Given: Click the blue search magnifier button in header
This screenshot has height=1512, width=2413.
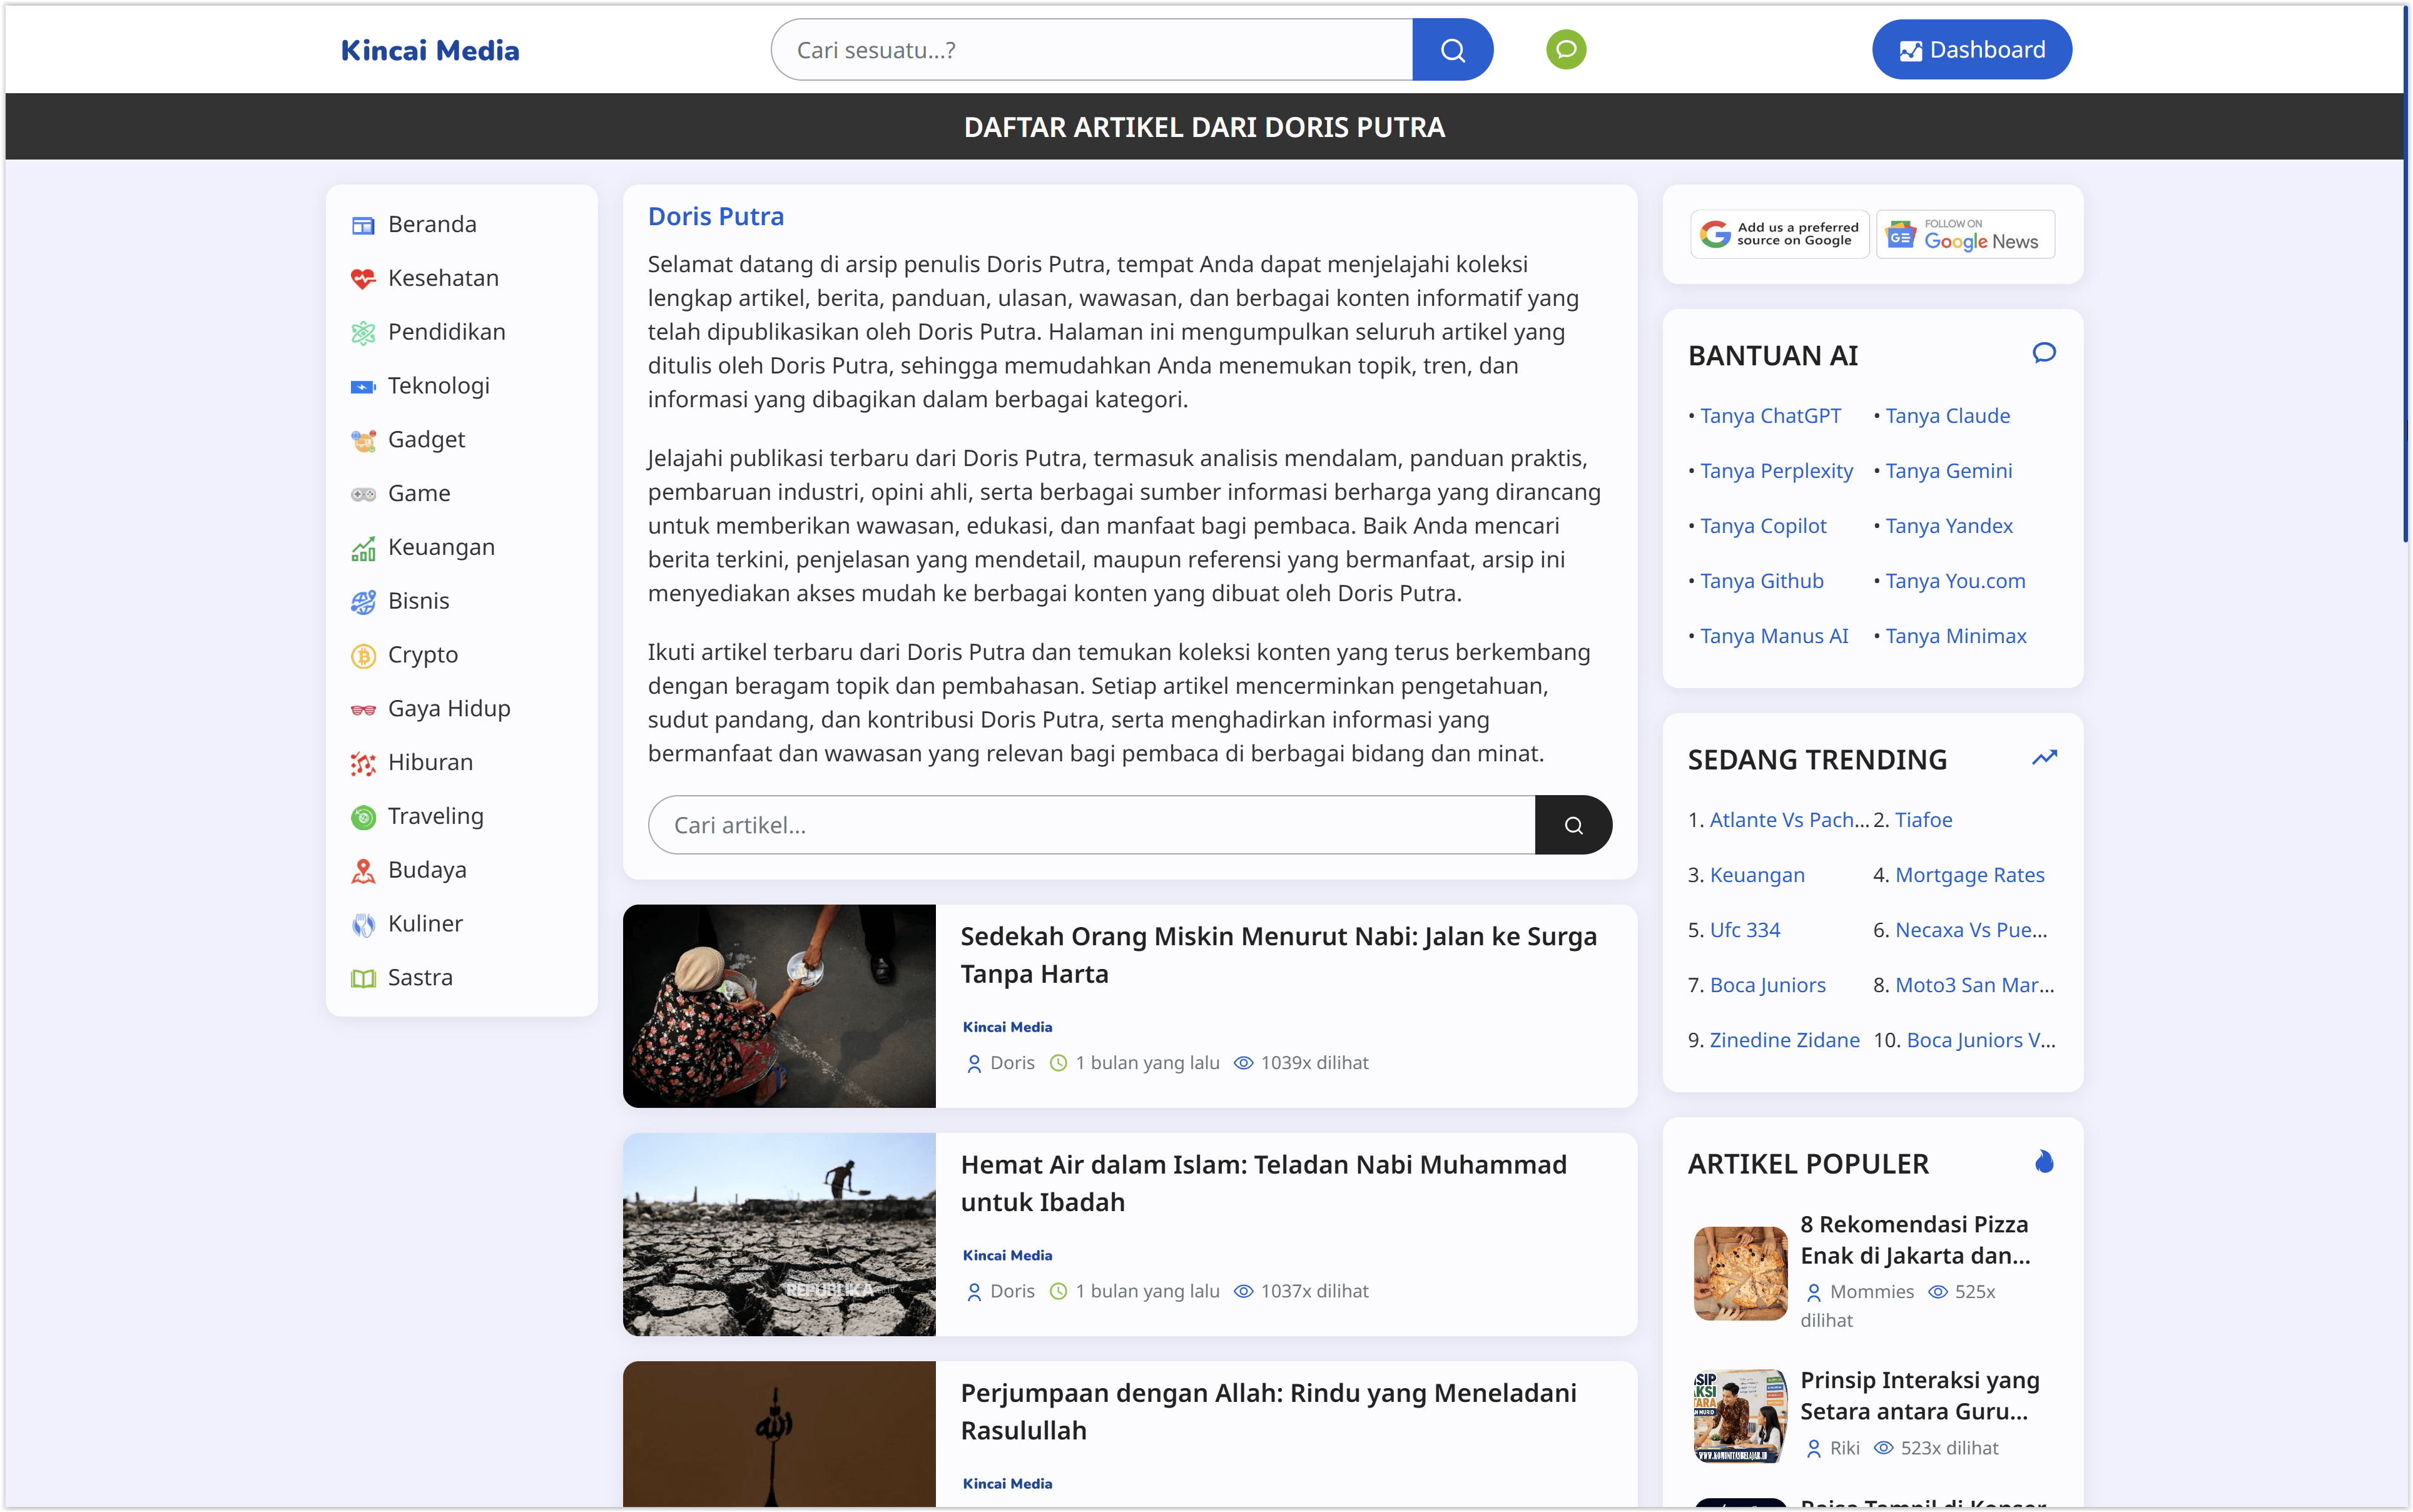Looking at the screenshot, I should [x=1452, y=50].
